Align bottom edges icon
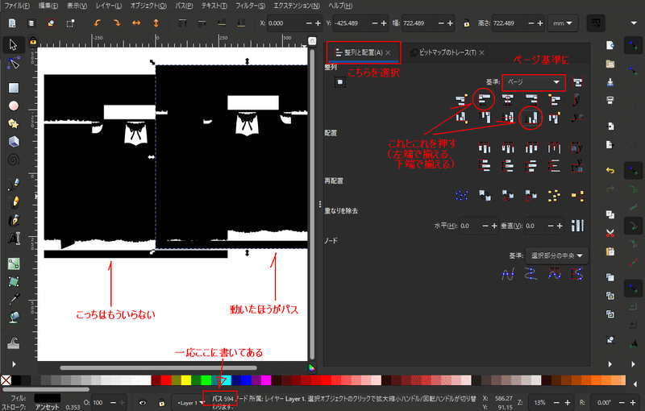 531,118
